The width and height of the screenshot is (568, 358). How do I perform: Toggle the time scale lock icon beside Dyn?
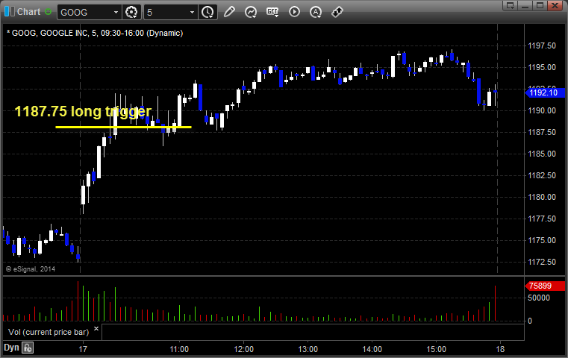[x=28, y=348]
